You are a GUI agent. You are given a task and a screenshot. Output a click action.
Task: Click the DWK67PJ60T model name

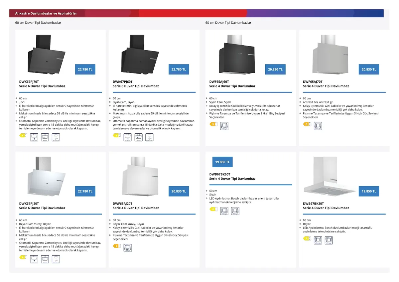[x=123, y=81]
